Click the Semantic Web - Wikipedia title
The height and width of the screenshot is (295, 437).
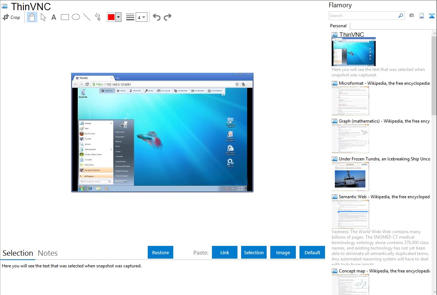coord(384,196)
